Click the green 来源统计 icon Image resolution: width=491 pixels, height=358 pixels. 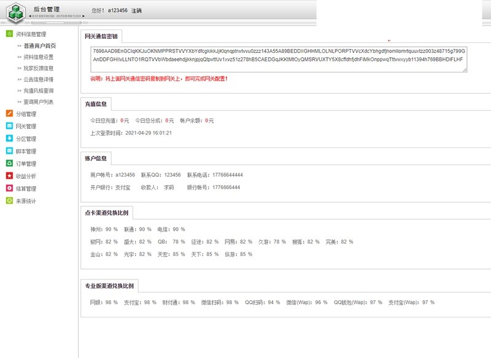9,201
